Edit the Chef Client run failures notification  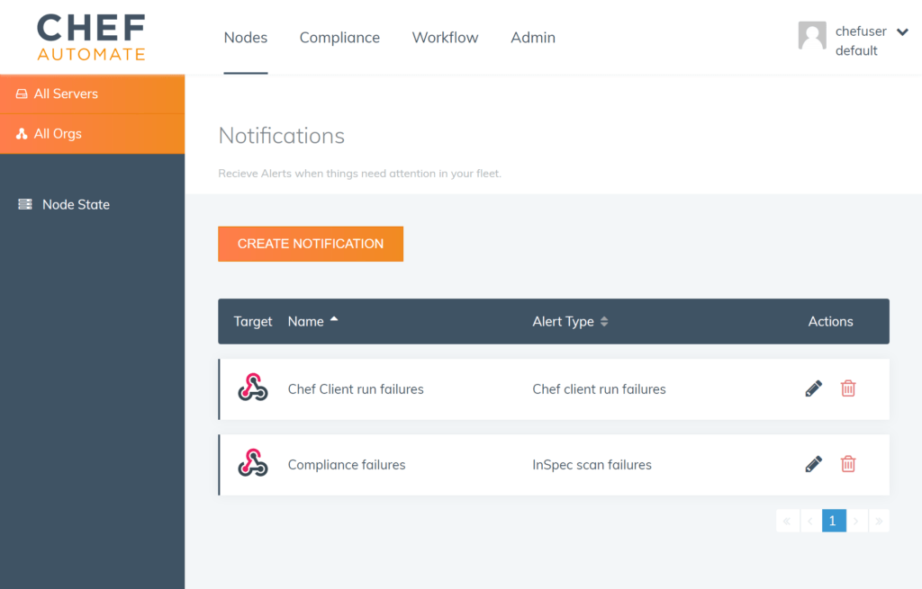(x=813, y=388)
